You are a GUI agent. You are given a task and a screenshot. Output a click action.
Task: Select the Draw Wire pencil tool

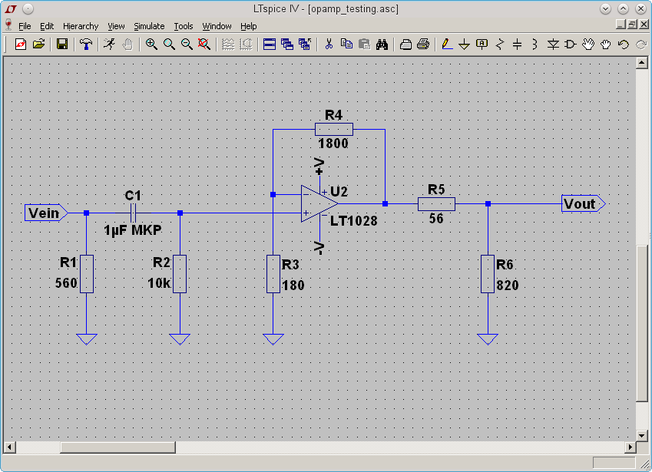pyautogui.click(x=447, y=44)
